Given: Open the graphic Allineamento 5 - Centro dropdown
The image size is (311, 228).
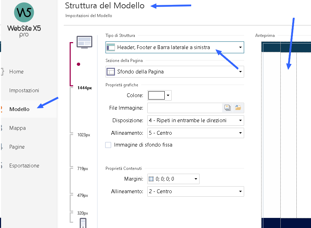Looking at the screenshot, I should 196,133.
